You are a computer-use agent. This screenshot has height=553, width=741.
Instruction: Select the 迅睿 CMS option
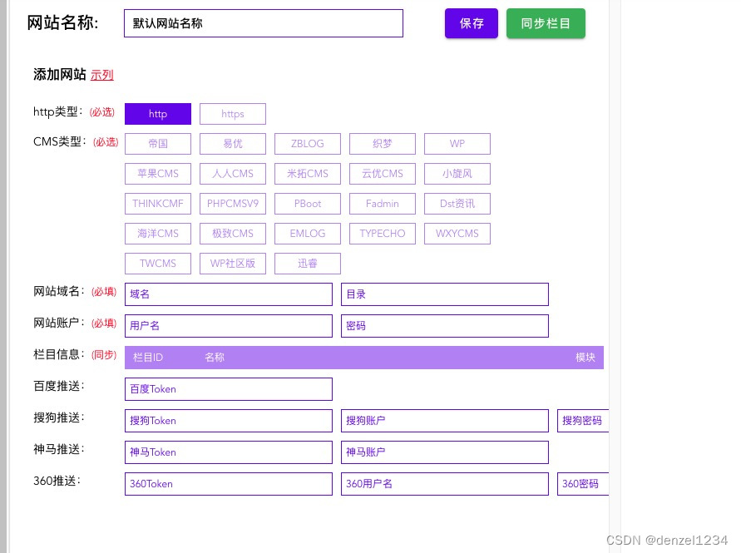tap(308, 264)
